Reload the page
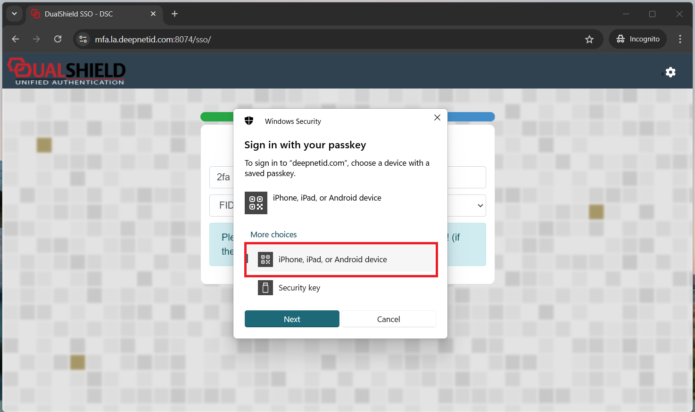The image size is (695, 412). coord(58,39)
